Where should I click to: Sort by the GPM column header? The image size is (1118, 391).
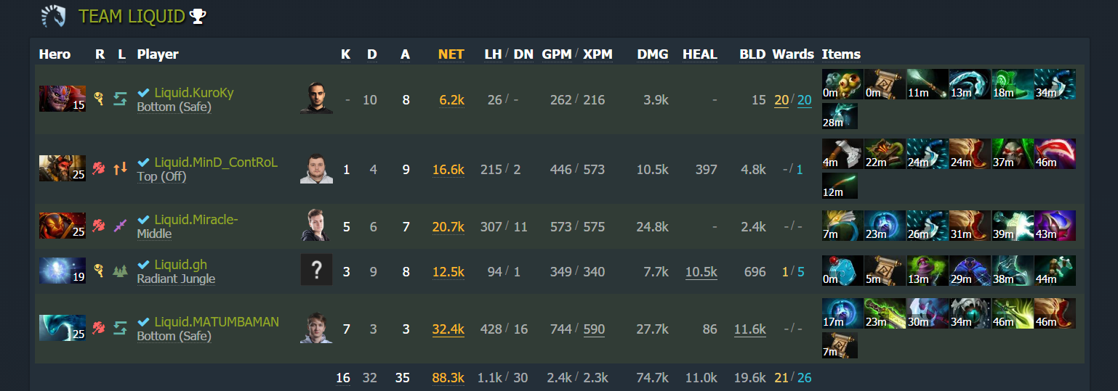click(x=556, y=54)
